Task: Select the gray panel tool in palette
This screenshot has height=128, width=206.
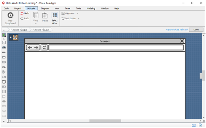Action: coord(4,91)
